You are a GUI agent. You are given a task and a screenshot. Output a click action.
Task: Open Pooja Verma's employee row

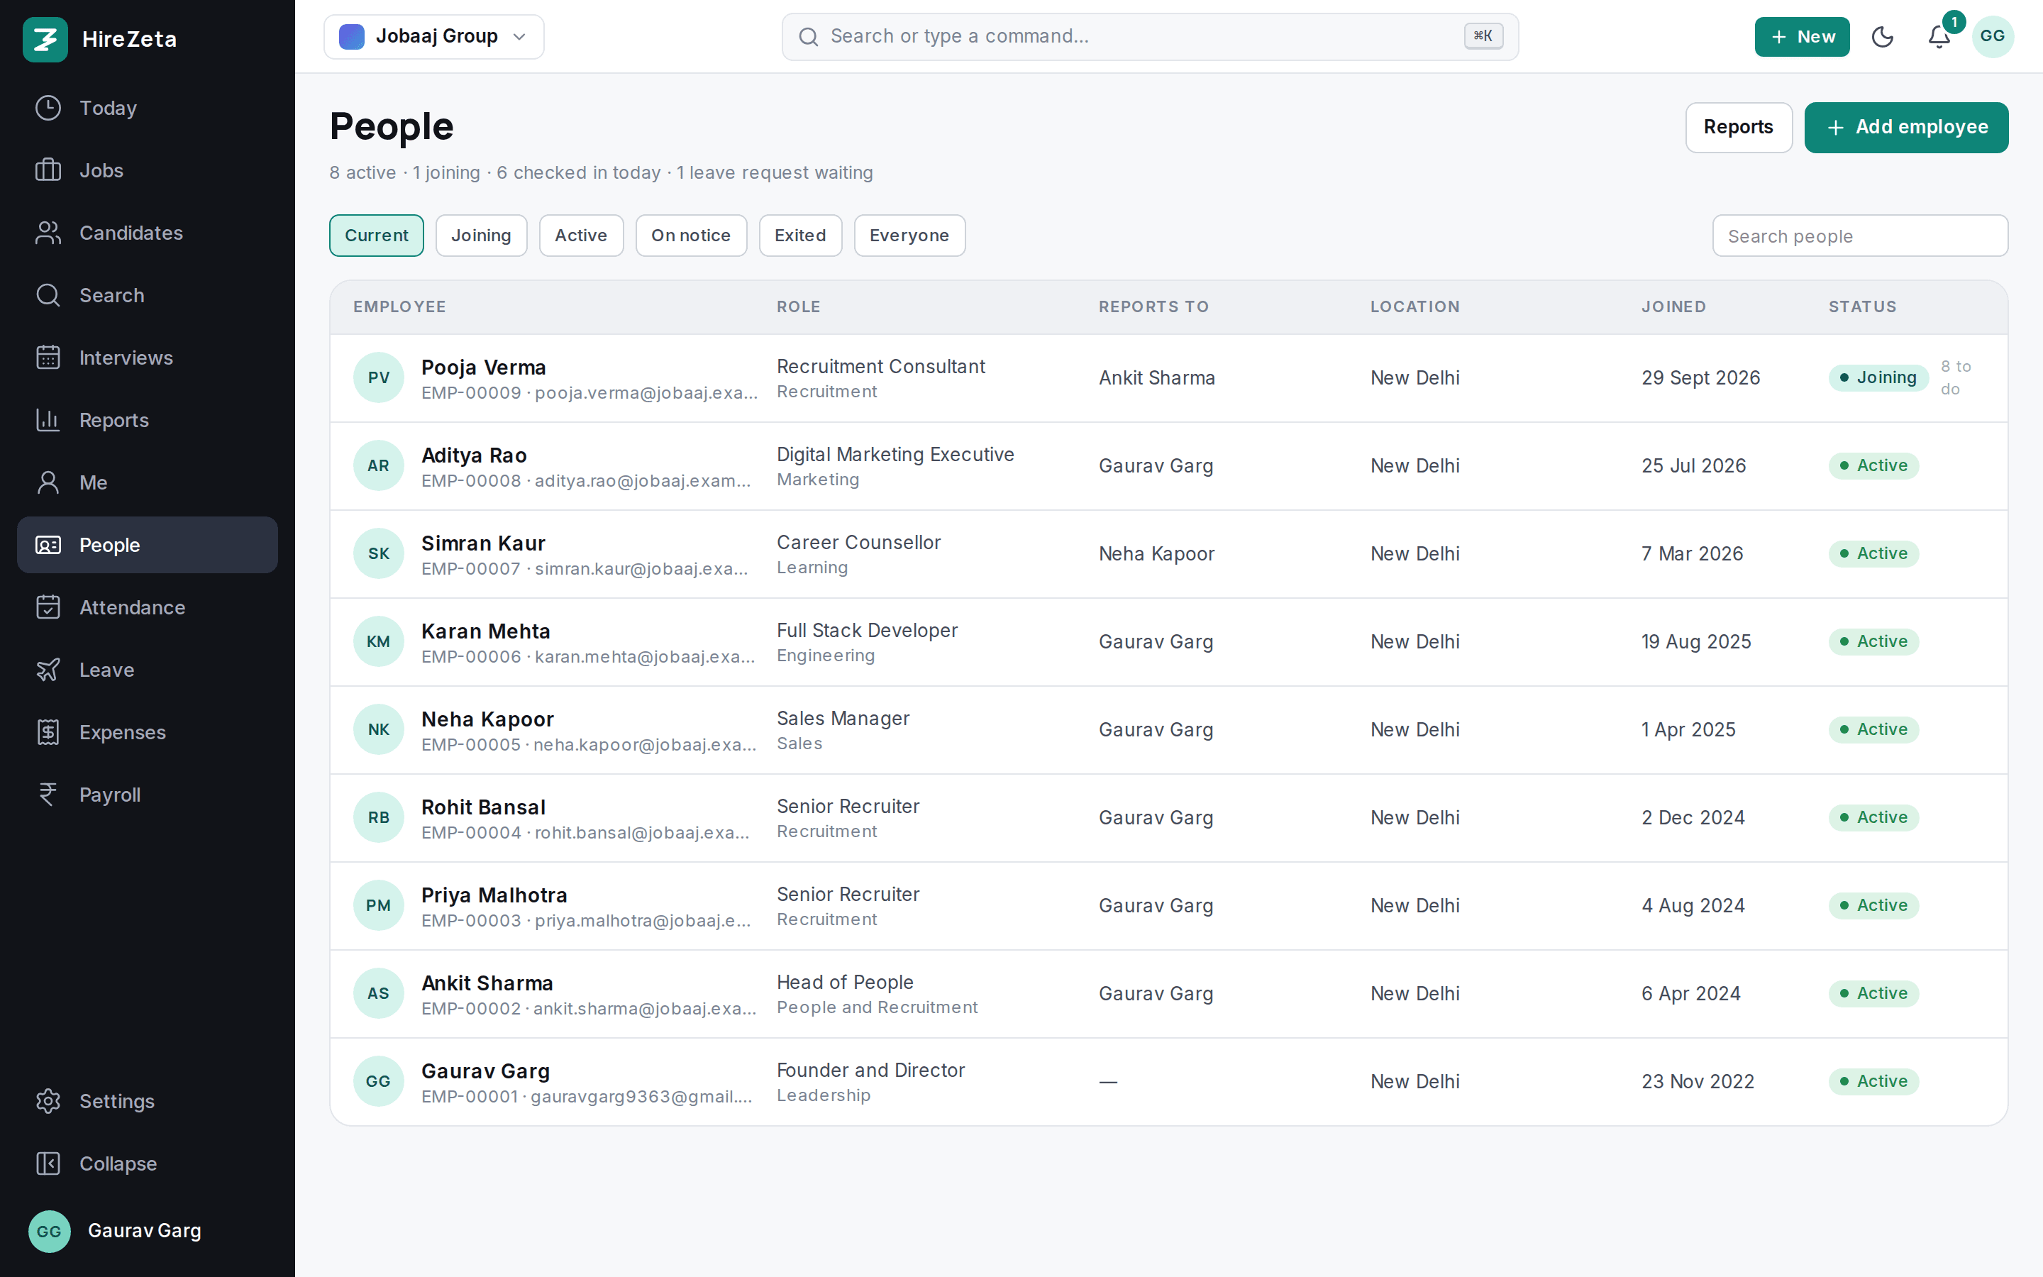[x=1168, y=378]
